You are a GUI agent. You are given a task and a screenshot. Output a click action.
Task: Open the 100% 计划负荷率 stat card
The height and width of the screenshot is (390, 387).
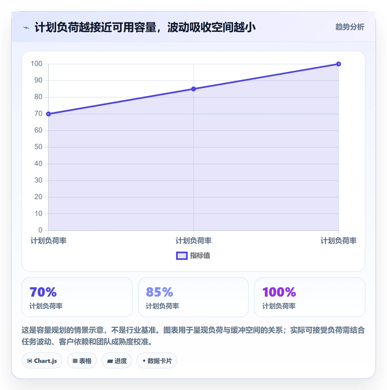[x=310, y=297]
